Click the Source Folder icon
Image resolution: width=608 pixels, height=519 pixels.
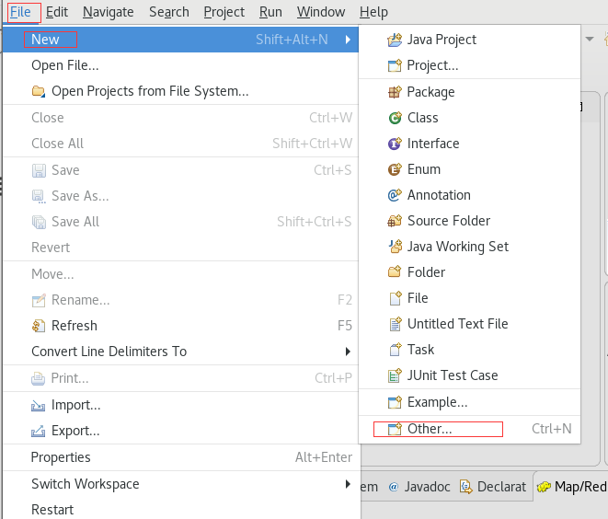395,221
